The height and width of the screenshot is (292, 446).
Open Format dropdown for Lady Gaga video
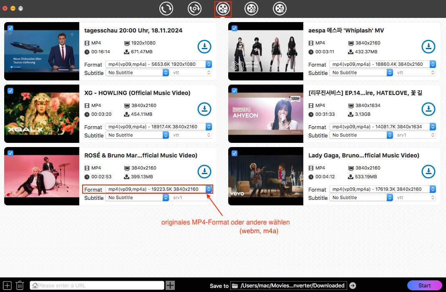click(x=383, y=189)
